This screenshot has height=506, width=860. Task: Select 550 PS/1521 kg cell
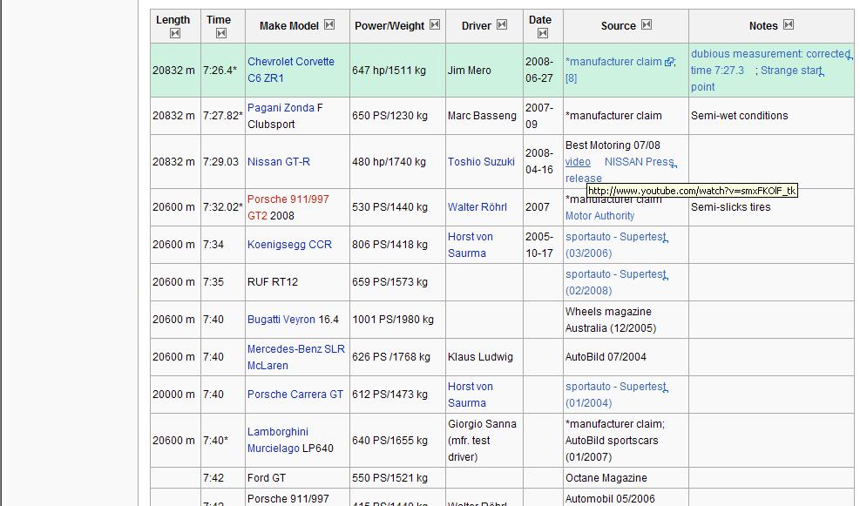(x=397, y=478)
